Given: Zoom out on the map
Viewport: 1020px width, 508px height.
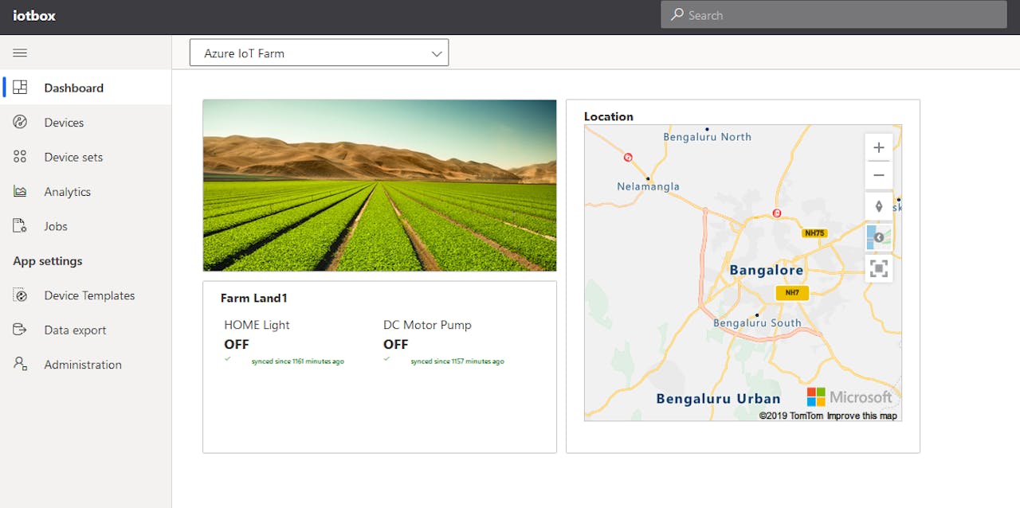Looking at the screenshot, I should click(x=878, y=175).
